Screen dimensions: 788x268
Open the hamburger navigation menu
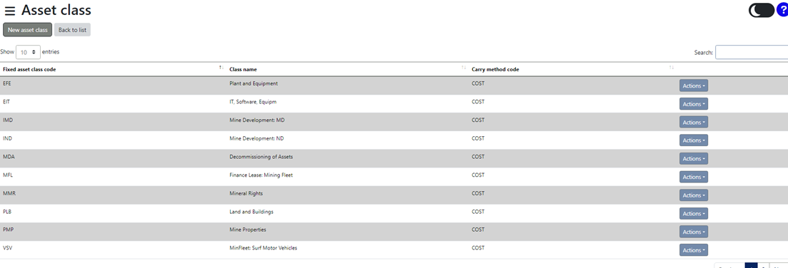10,11
